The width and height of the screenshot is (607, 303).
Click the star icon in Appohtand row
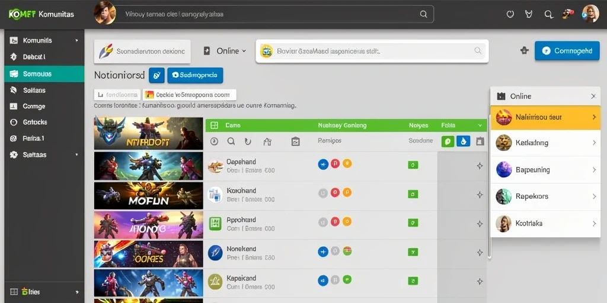pyautogui.click(x=480, y=224)
